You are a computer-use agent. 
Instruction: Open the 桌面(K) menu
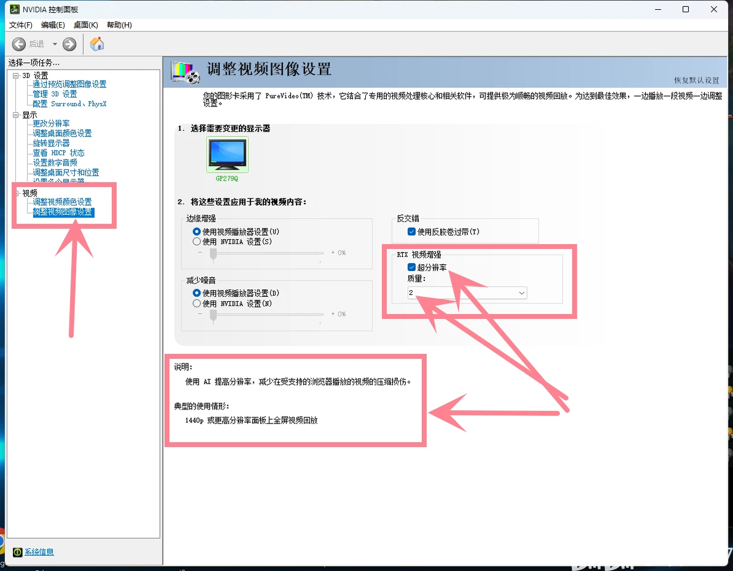pos(85,25)
